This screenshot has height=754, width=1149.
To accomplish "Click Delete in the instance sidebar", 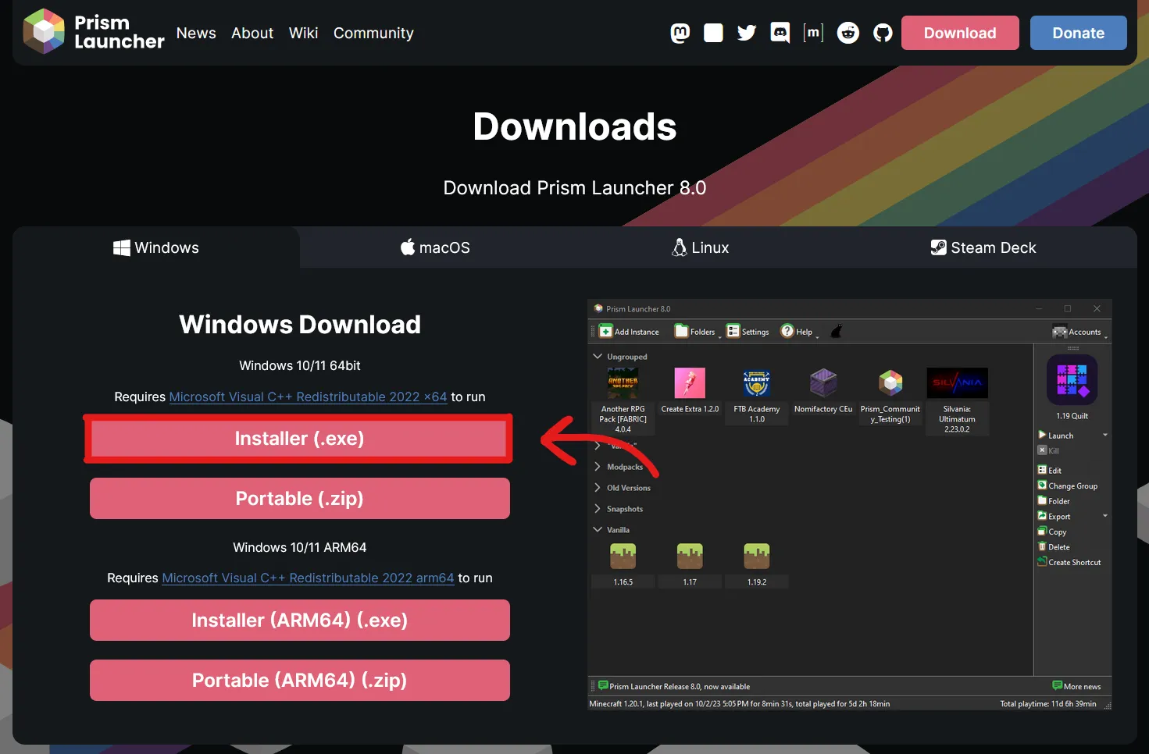I will click(1054, 547).
